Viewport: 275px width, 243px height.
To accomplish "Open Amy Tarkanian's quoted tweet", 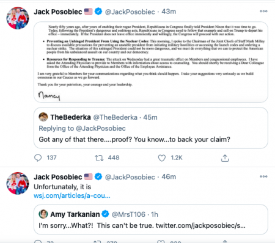I will [151, 220].
